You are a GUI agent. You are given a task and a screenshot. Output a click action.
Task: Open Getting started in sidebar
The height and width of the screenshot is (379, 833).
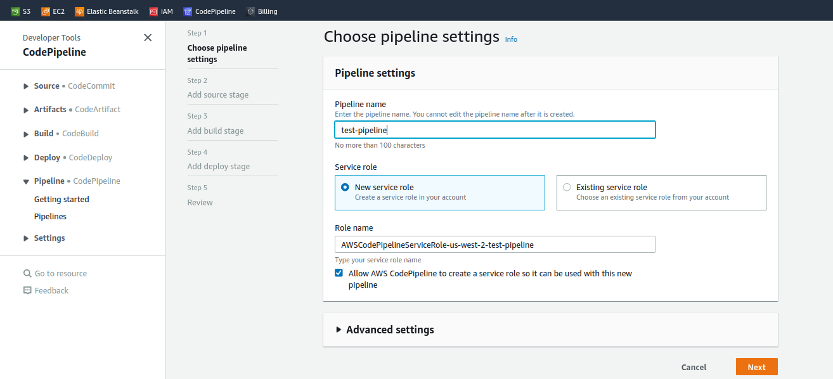point(61,199)
